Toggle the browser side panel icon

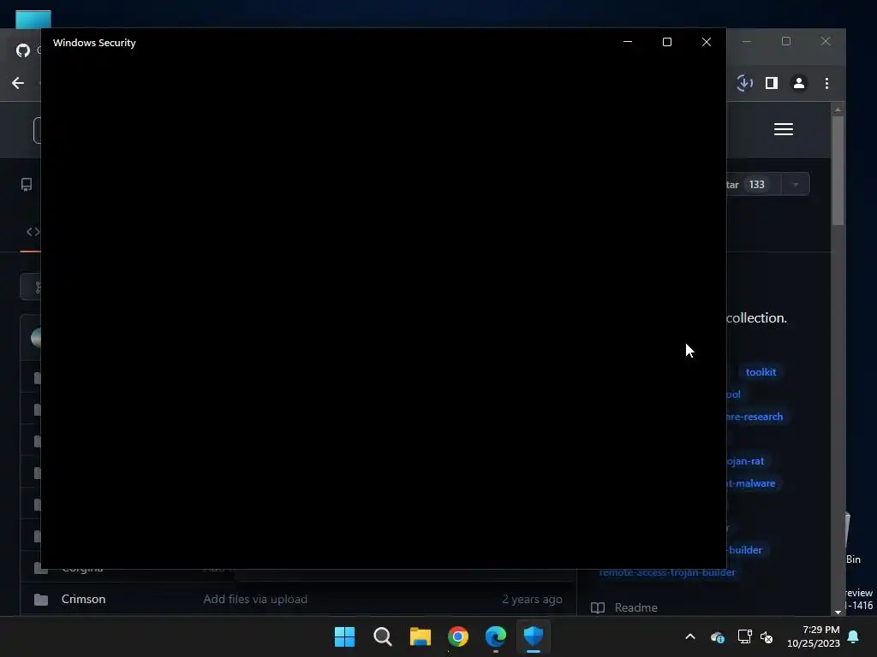[x=772, y=83]
